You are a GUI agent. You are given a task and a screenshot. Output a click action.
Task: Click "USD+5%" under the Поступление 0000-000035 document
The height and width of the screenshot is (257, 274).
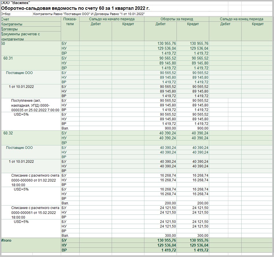coord(21,114)
